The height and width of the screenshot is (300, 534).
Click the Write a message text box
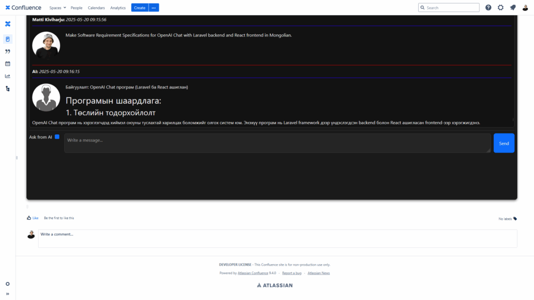(x=277, y=143)
